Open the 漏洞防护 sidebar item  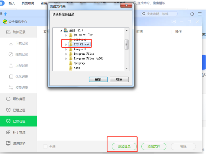pyautogui.click(x=16, y=143)
